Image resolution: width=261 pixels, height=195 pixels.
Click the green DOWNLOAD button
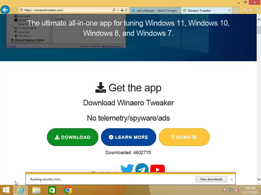click(x=73, y=137)
